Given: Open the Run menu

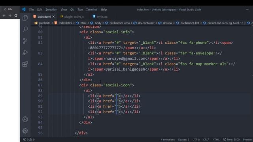Looking at the screenshot, I should pyautogui.click(x=80, y=9).
